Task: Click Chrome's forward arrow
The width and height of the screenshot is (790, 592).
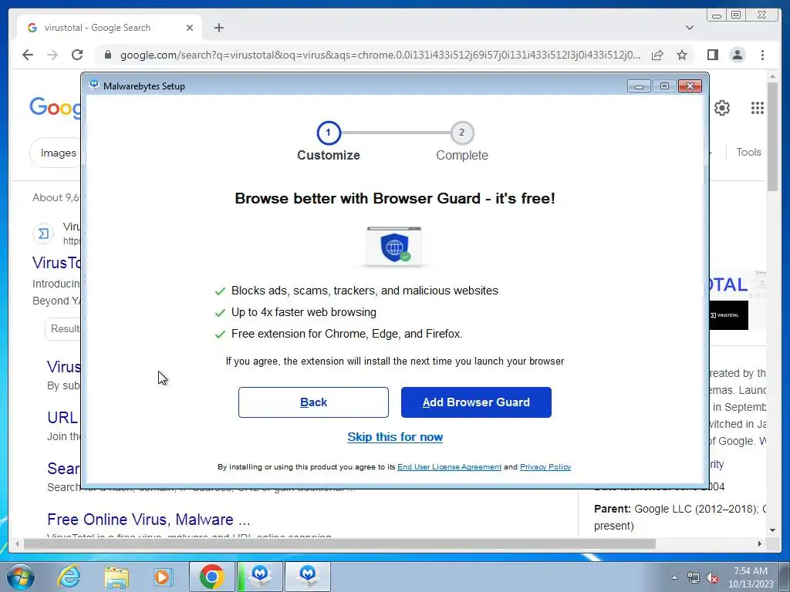Action: (52, 55)
